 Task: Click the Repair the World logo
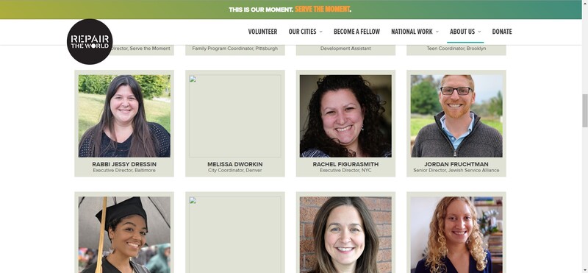pos(90,42)
